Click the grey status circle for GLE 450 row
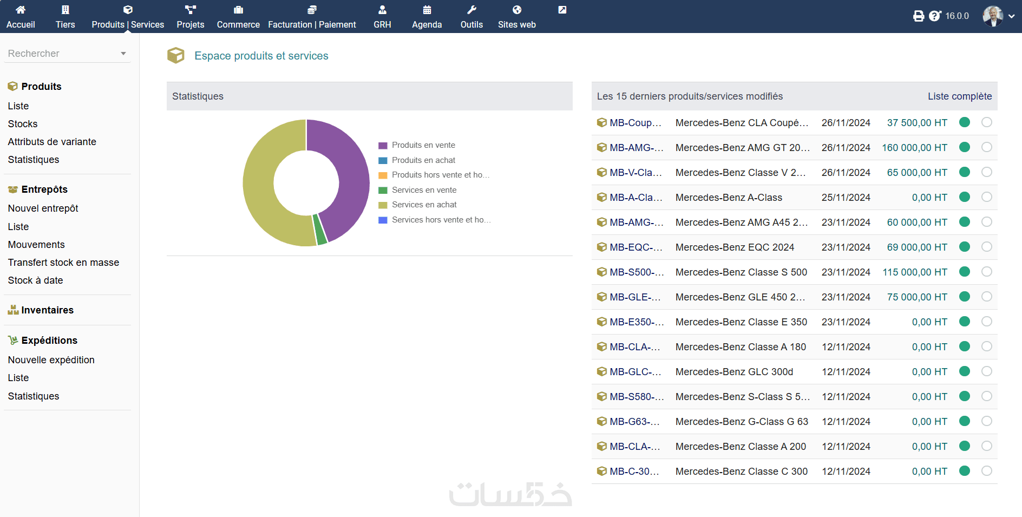 pyautogui.click(x=987, y=297)
